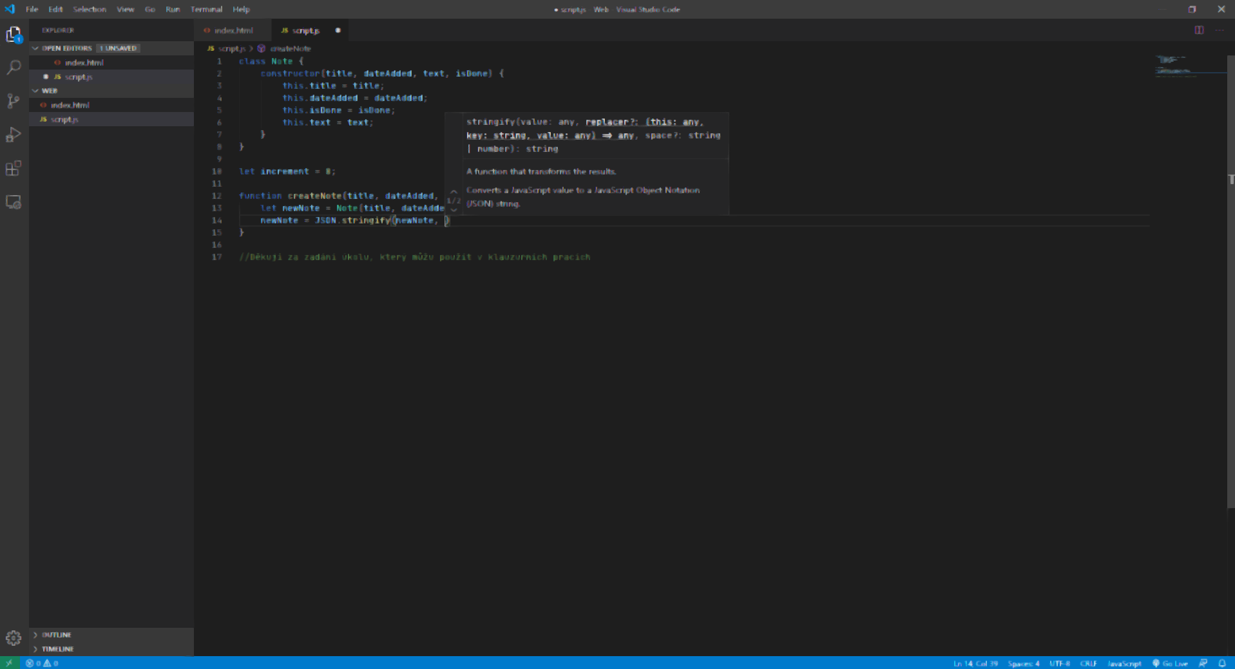The image size is (1235, 669).
Task: Click the 1 UNSAVED badge
Action: point(118,48)
